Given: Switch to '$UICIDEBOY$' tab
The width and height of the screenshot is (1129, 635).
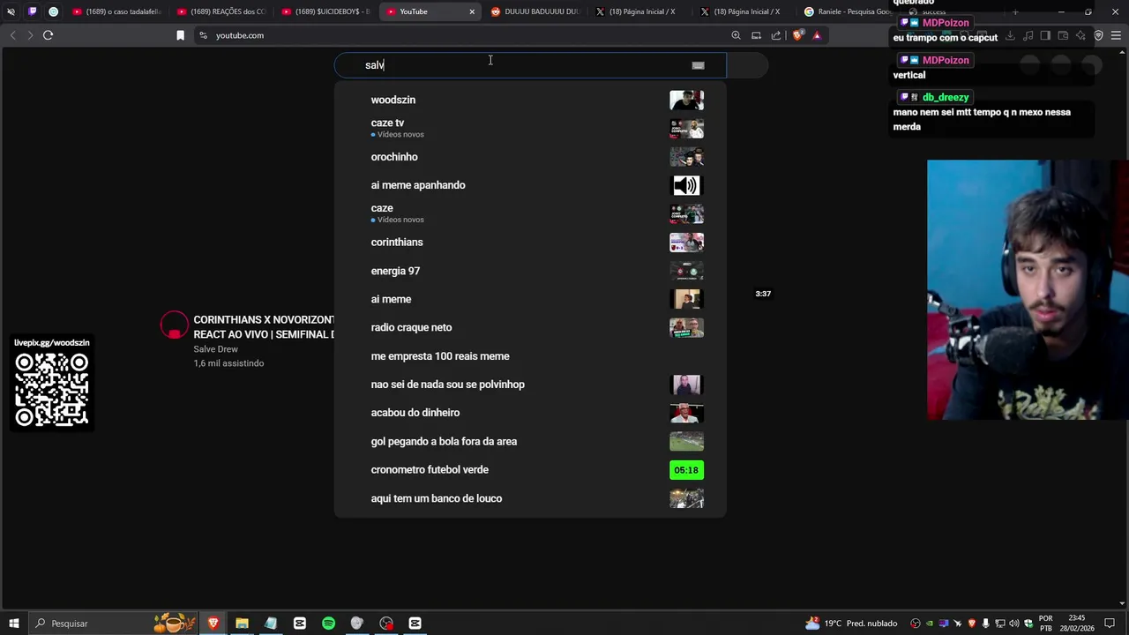Looking at the screenshot, I should 325,11.
